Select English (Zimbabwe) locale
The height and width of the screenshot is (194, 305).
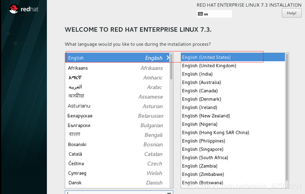click(x=233, y=174)
